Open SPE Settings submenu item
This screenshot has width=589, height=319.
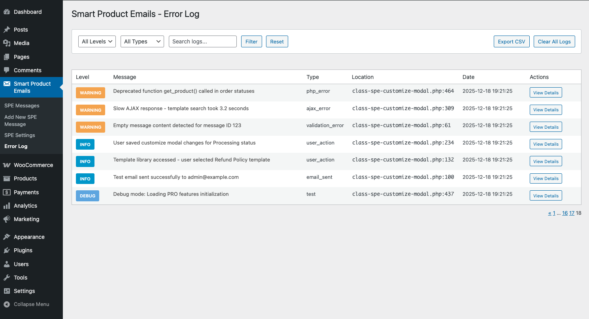point(20,135)
